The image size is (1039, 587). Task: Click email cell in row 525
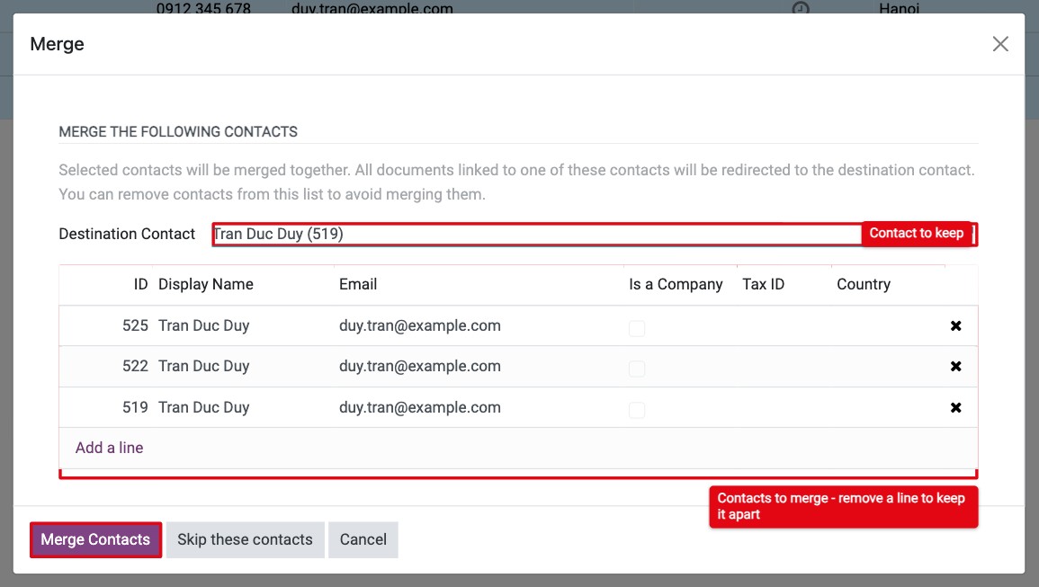[419, 326]
